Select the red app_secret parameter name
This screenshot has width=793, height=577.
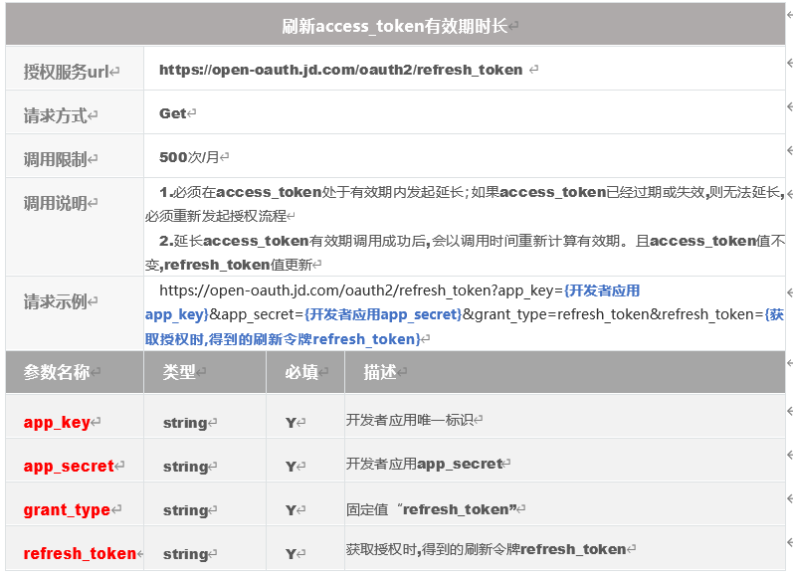coord(69,466)
